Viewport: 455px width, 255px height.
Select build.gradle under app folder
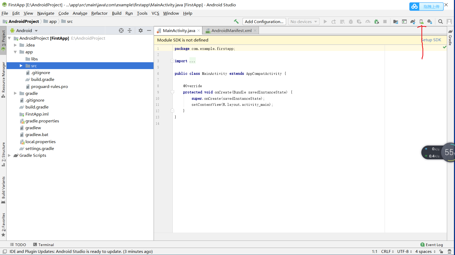tap(43, 79)
